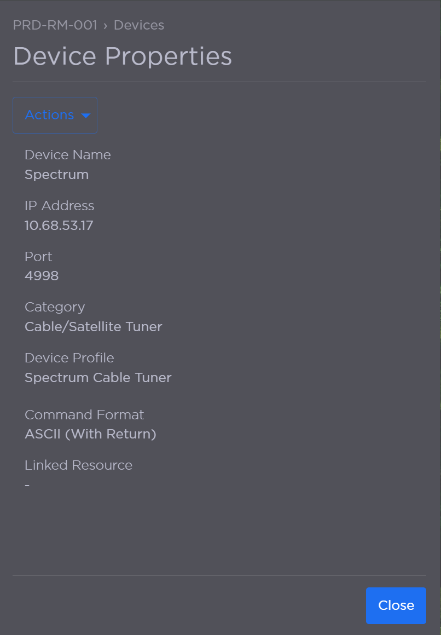The height and width of the screenshot is (635, 441).
Task: Click the Cable/Satellite Tuner category value
Action: [93, 326]
